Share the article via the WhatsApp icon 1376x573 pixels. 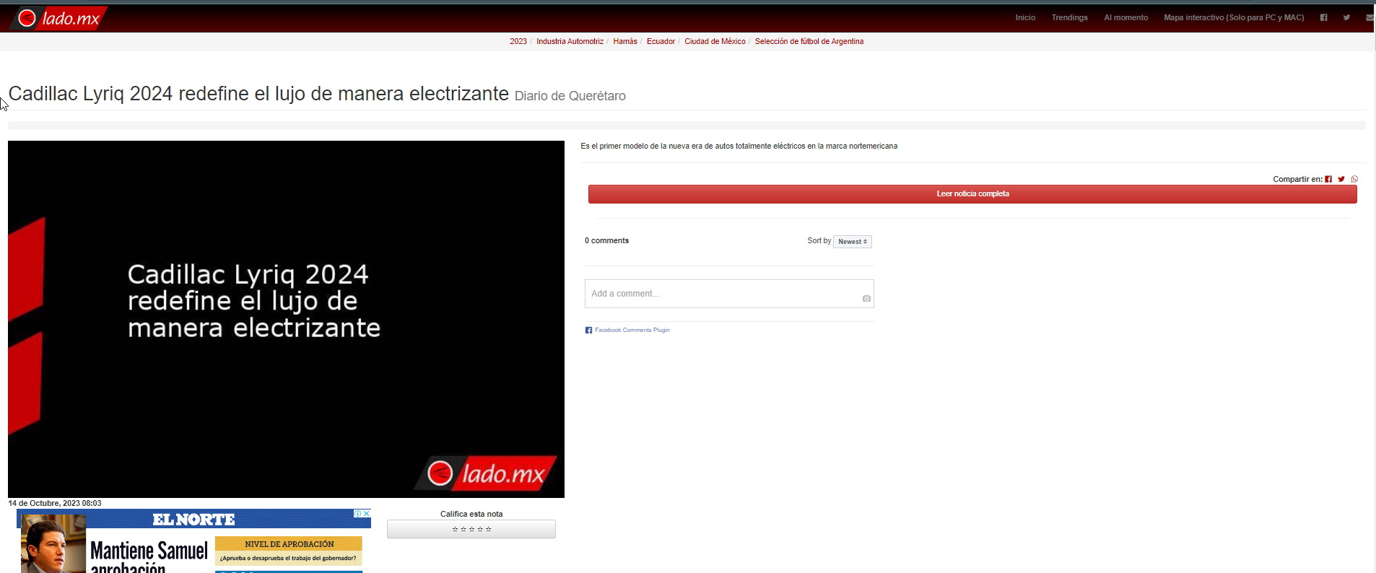[x=1354, y=179]
